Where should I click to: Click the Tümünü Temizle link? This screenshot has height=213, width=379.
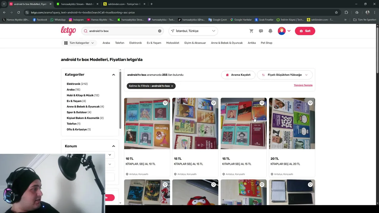pos(303,85)
